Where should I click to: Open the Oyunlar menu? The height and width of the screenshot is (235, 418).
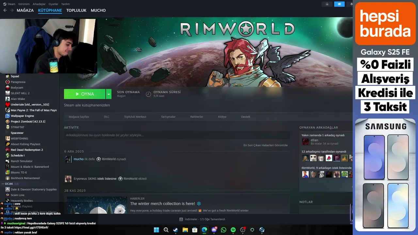pos(53,4)
